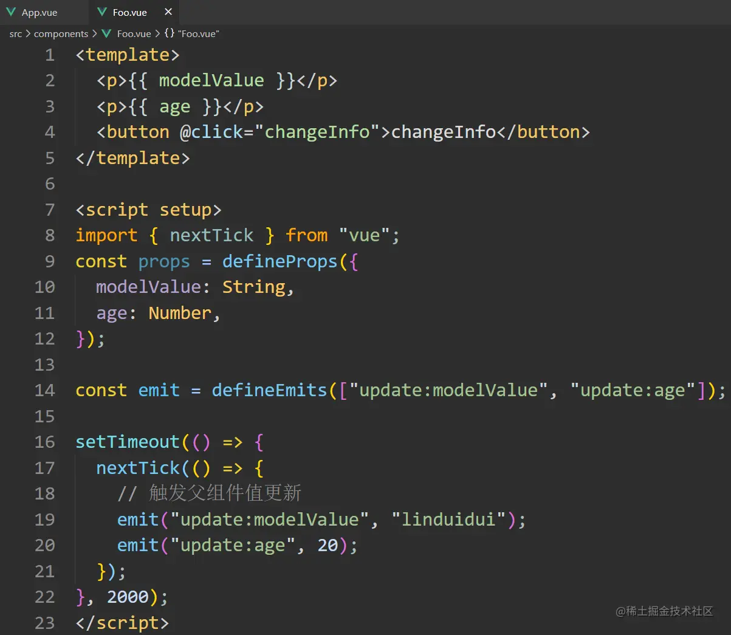Click the '@click' attribute on the button

pos(211,132)
